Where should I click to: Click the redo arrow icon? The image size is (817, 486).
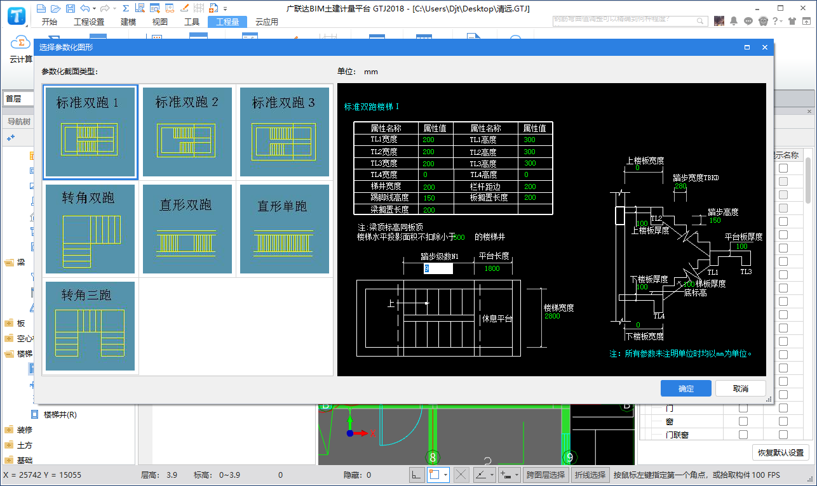[105, 8]
